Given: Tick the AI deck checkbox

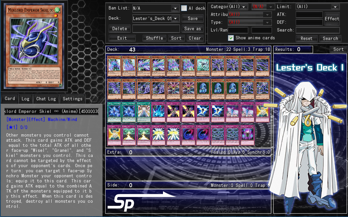Looking at the screenshot, I should point(184,8).
